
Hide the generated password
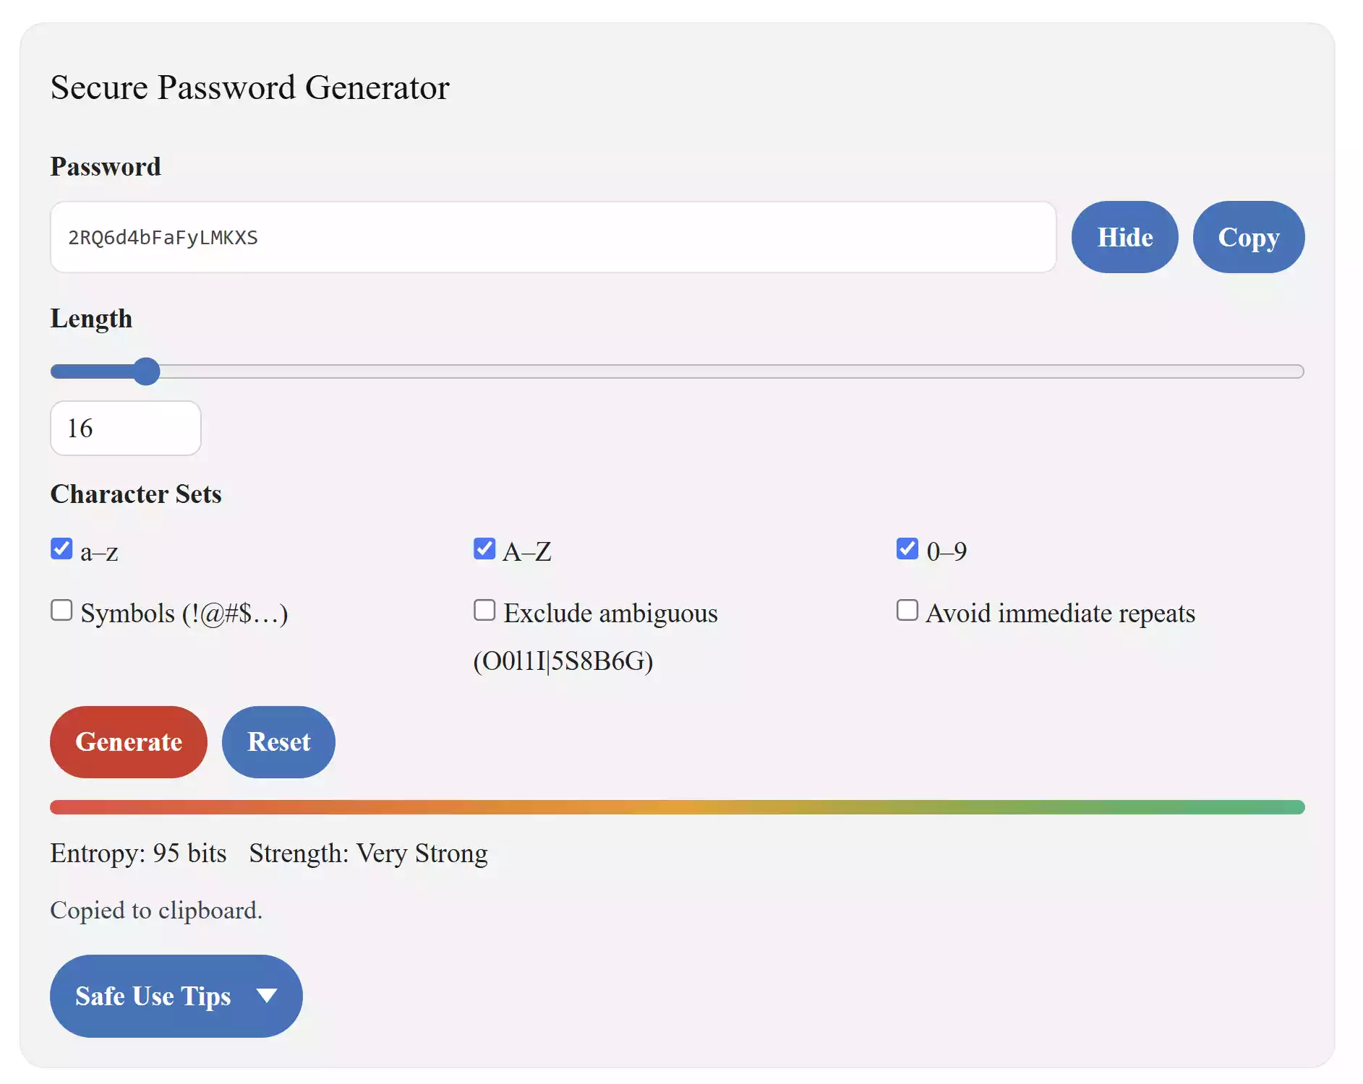point(1124,237)
